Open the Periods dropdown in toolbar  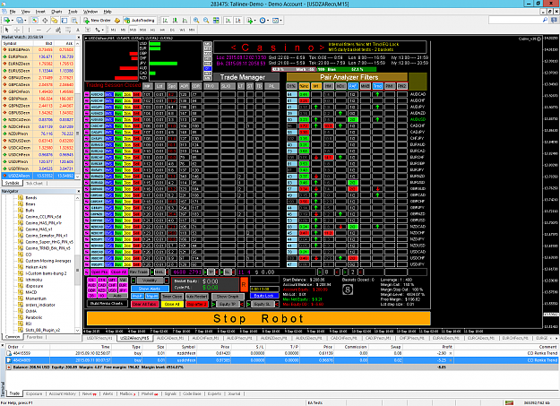tap(268, 21)
